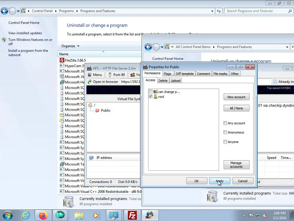Expand the Programs breadcrumb arrow
This screenshot has height=221, width=294.
77,11
